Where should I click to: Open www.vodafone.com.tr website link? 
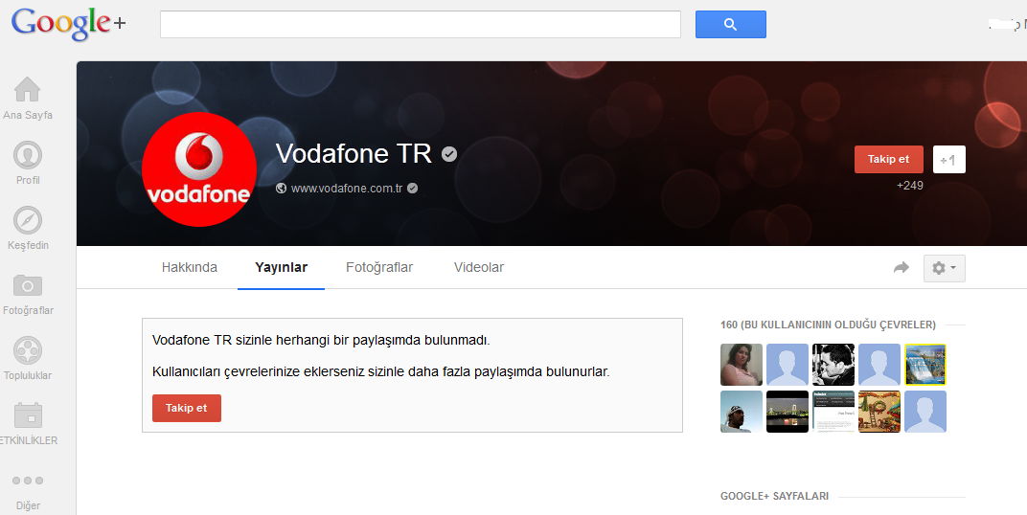pos(347,189)
